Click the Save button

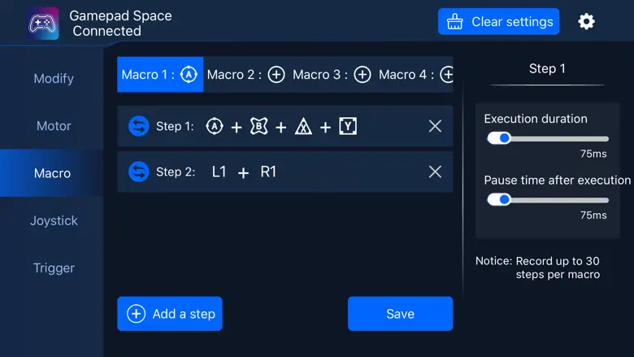click(x=400, y=314)
